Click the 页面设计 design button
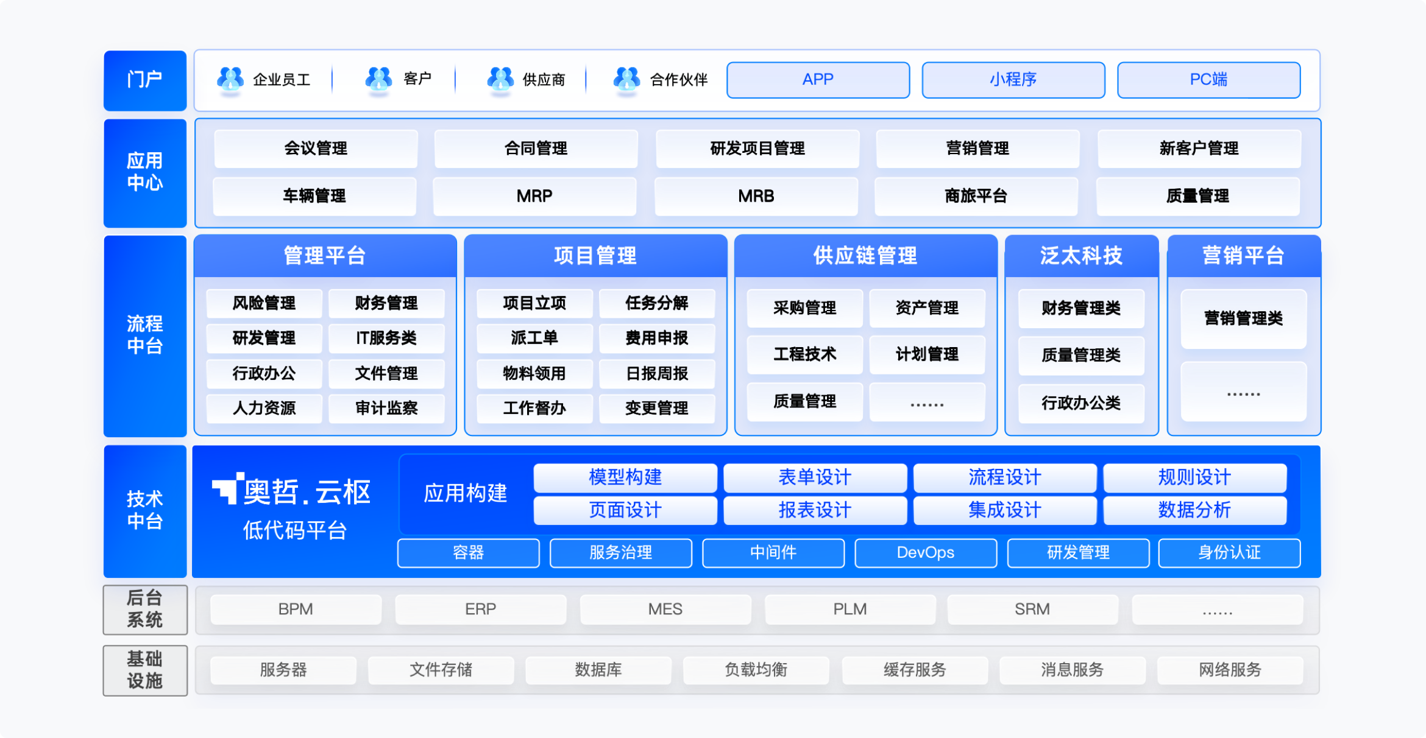1426x738 pixels. pyautogui.click(x=625, y=510)
